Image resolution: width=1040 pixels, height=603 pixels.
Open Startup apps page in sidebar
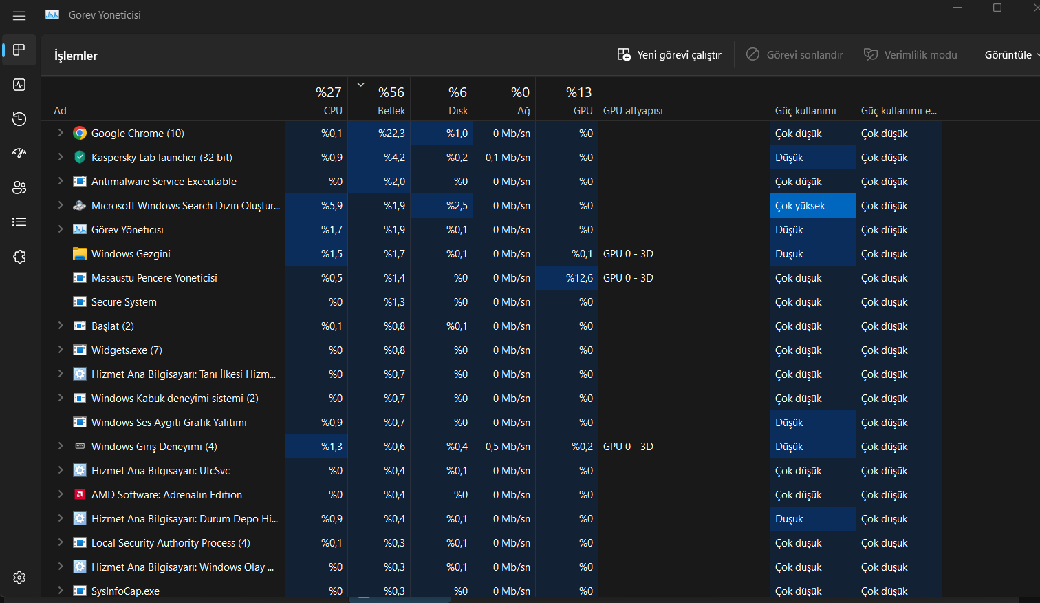tap(19, 153)
